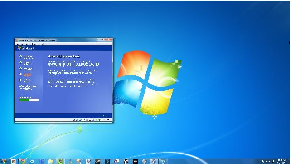The height and width of the screenshot is (164, 291).
Task: Open the blue calendar 9 taskbar icon
Action: [x=42, y=161]
